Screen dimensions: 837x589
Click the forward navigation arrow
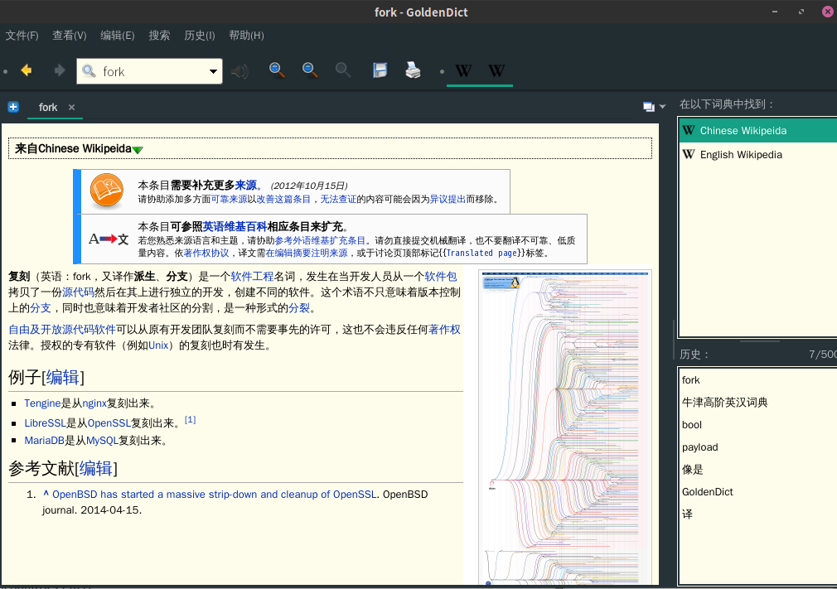(x=59, y=71)
